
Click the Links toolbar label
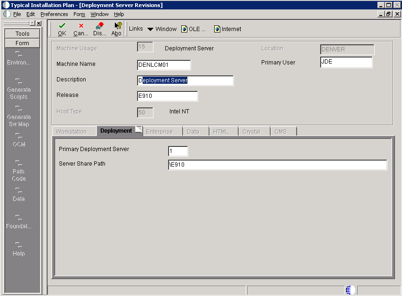coord(136,29)
